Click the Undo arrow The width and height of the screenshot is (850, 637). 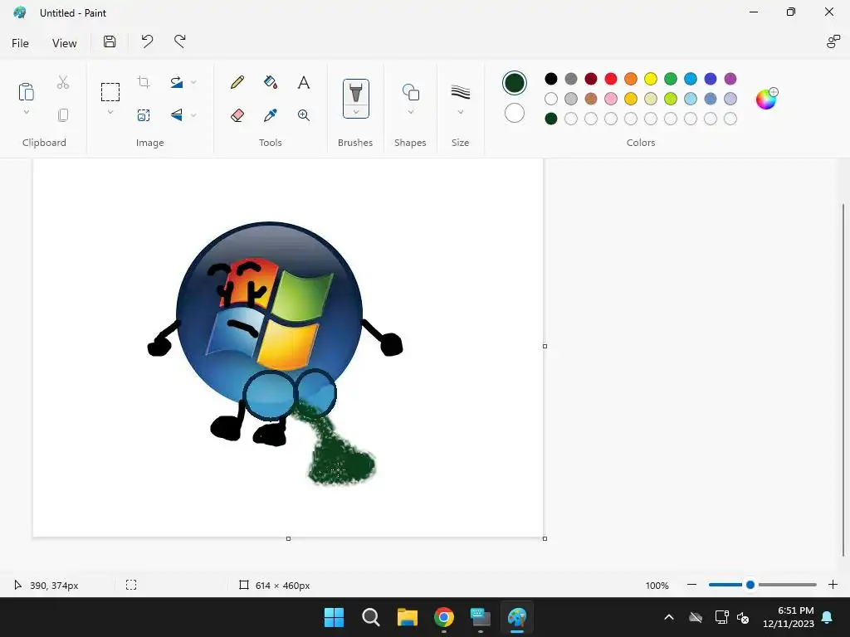[x=147, y=41]
